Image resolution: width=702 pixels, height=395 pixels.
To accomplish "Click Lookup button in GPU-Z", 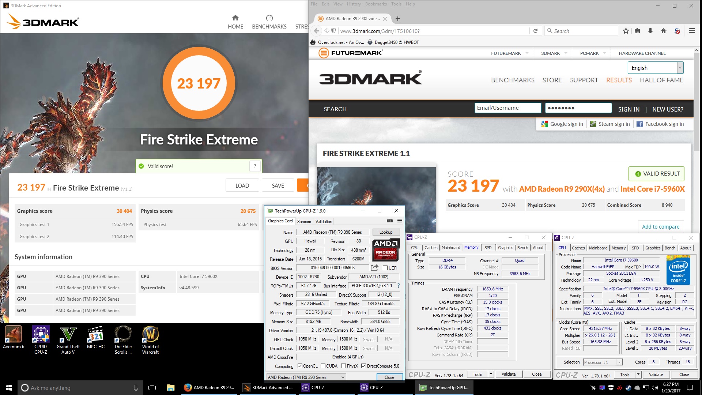I will (x=386, y=232).
